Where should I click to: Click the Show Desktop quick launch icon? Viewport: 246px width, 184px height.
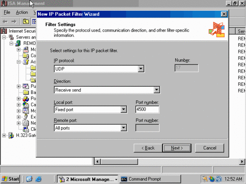[29, 179]
